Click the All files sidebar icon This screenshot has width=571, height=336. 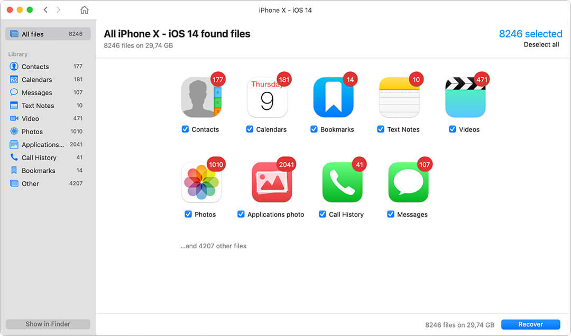pos(14,34)
